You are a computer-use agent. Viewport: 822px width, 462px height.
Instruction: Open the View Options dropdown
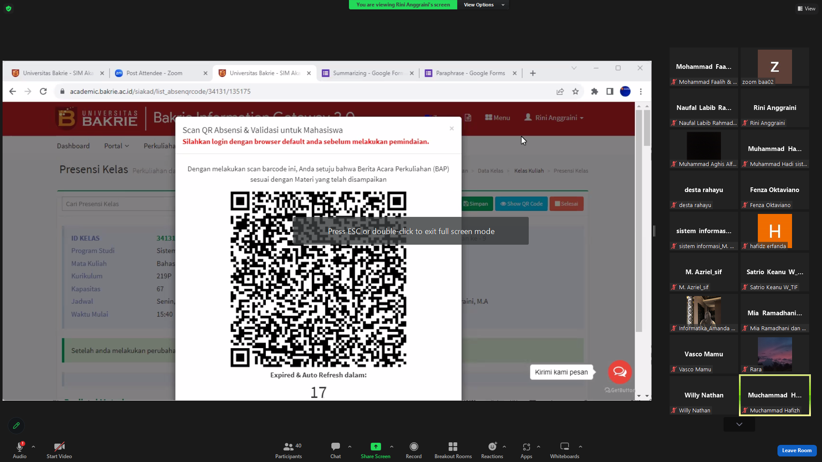point(484,5)
